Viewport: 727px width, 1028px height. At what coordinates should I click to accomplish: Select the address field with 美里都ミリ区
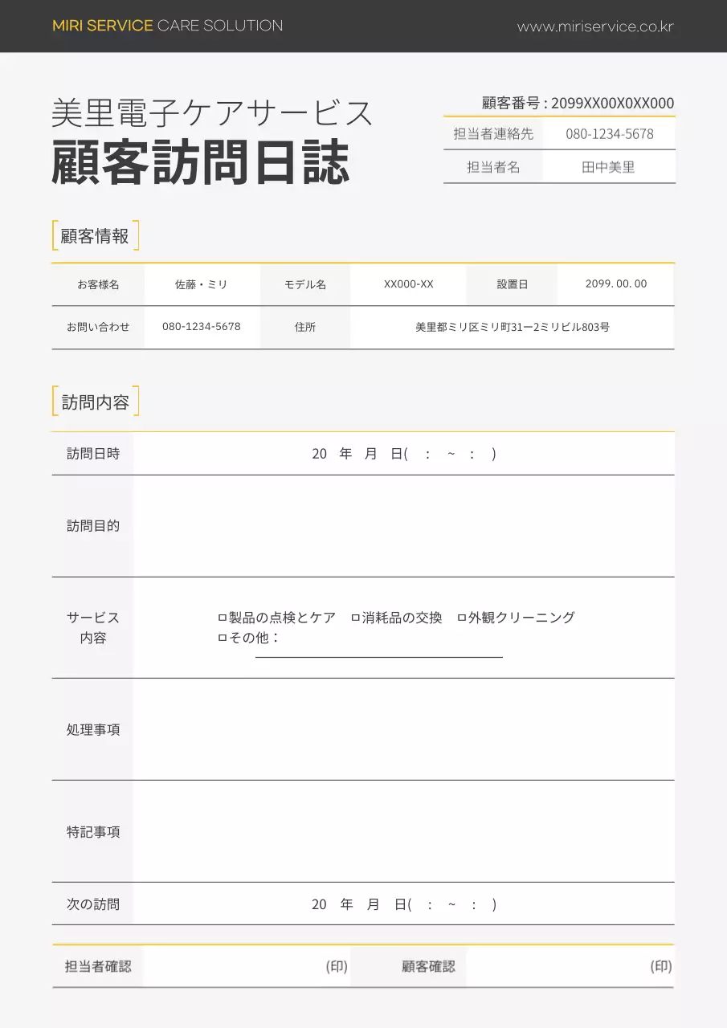[512, 327]
